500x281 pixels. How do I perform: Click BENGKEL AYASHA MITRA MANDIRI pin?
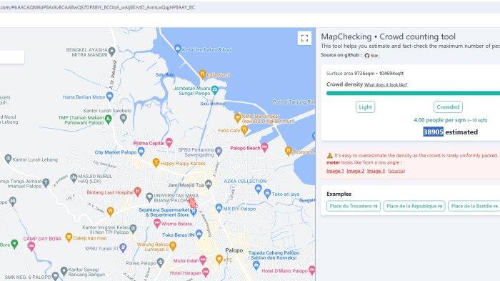[111, 51]
